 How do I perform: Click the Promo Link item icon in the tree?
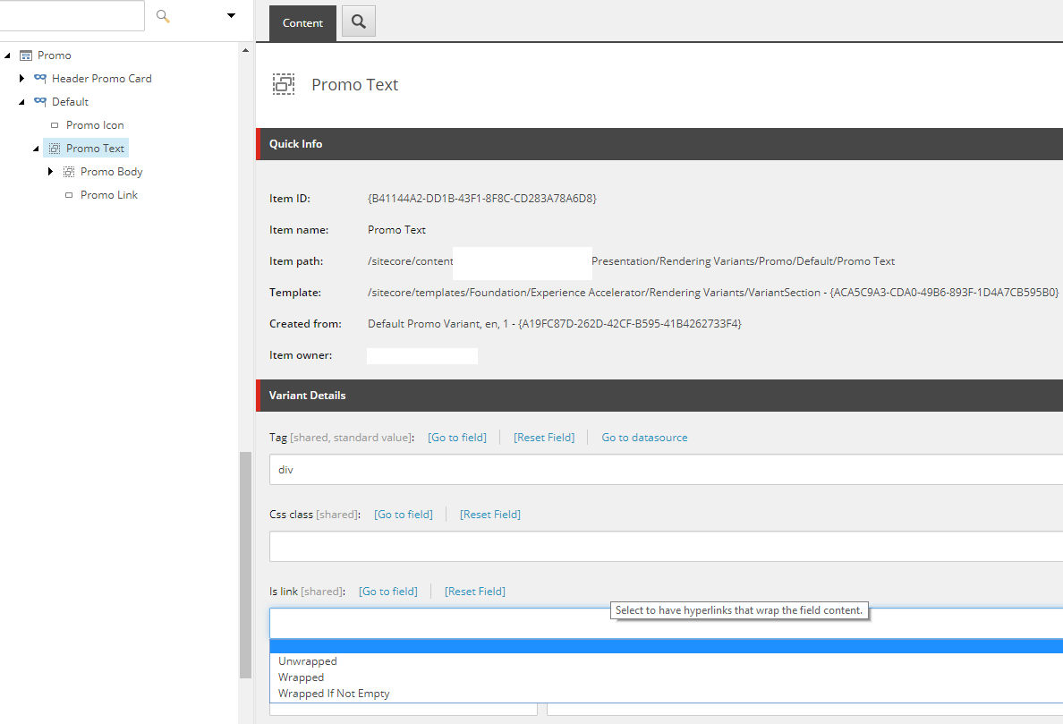click(x=70, y=194)
